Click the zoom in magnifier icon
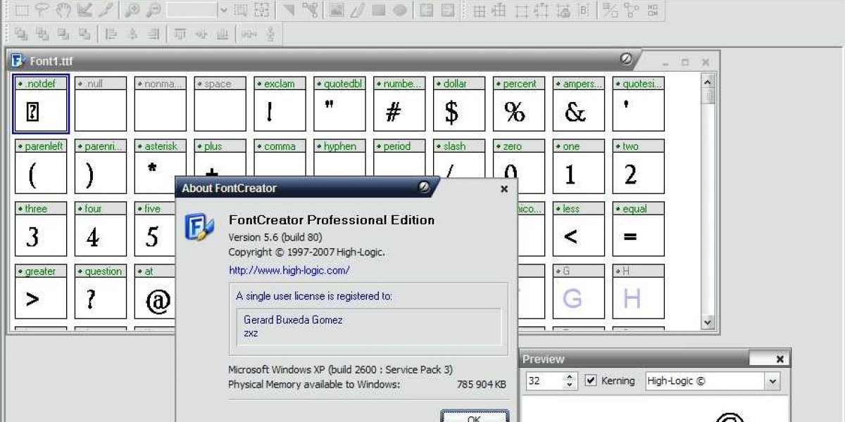The width and height of the screenshot is (845, 422). tap(132, 10)
